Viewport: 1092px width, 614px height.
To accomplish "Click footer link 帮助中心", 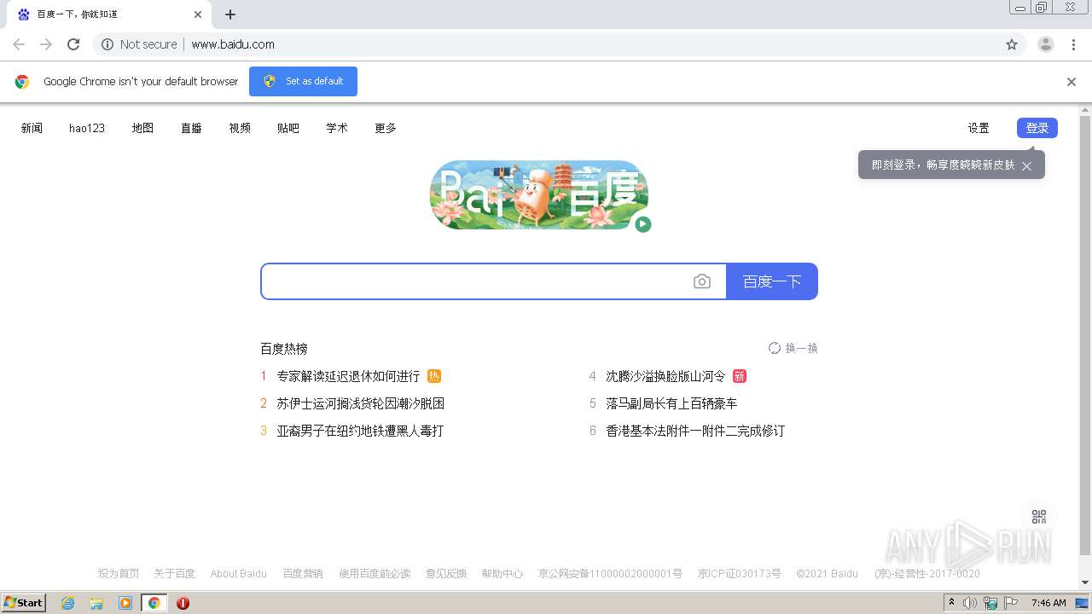I will (502, 574).
